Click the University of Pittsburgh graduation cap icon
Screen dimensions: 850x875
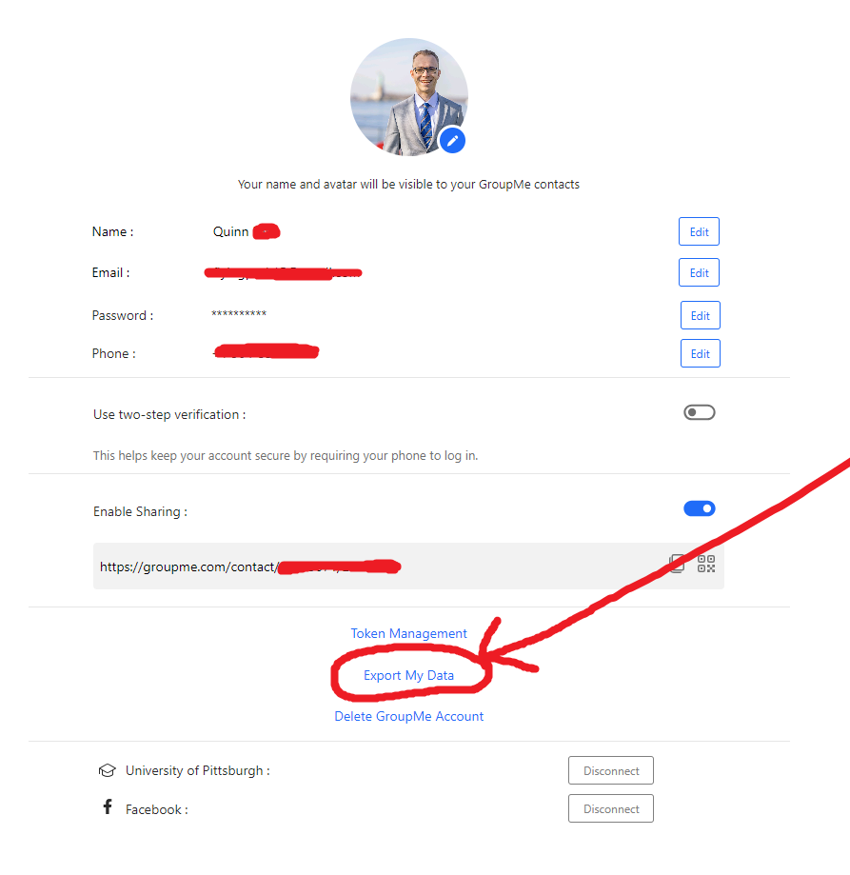[108, 770]
